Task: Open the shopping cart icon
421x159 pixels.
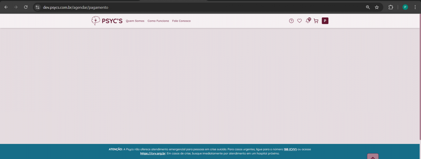Action: (316, 21)
